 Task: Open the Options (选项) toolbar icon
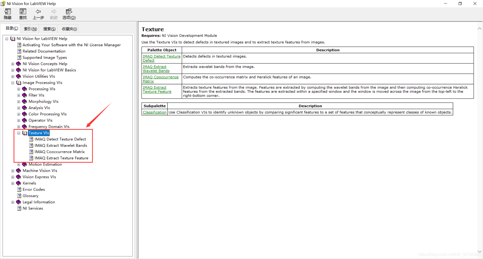click(69, 12)
